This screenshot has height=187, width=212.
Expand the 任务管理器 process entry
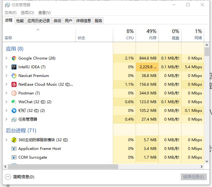pyautogui.click(x=6, y=119)
